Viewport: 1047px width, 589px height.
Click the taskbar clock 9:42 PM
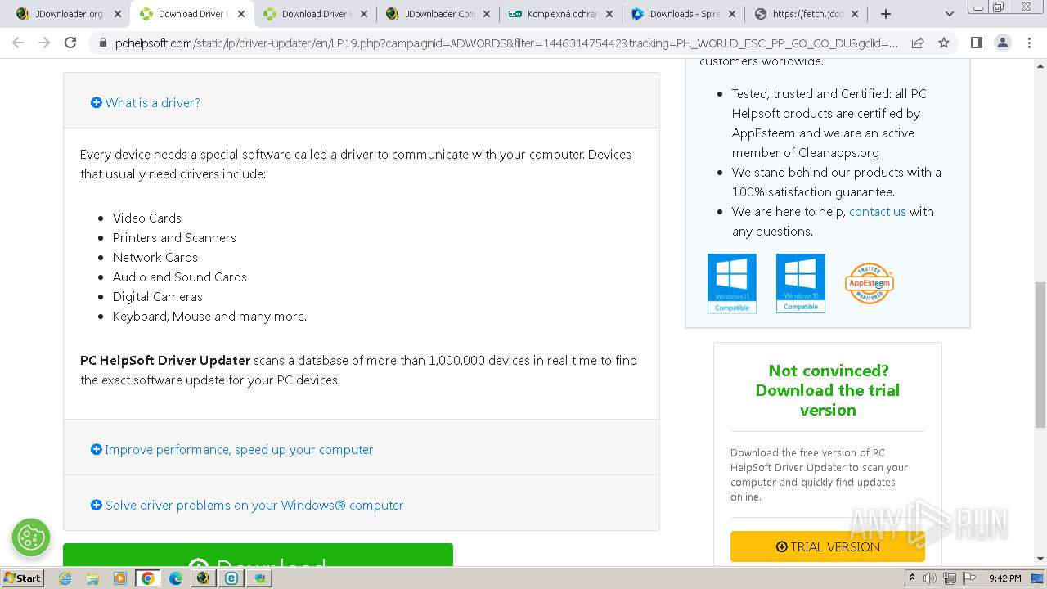point(1004,578)
